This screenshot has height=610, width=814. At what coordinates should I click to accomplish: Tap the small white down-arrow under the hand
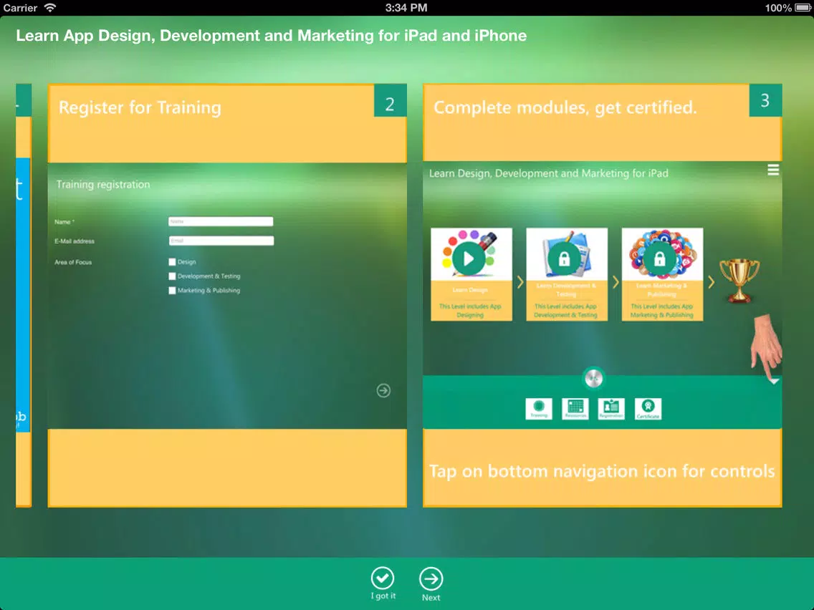pyautogui.click(x=773, y=382)
